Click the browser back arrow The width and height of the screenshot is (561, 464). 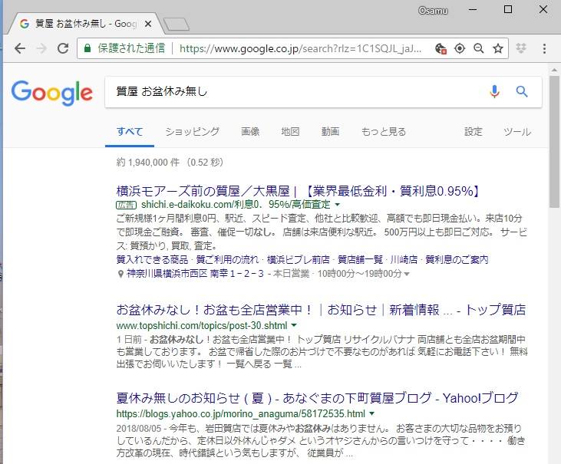[20, 48]
